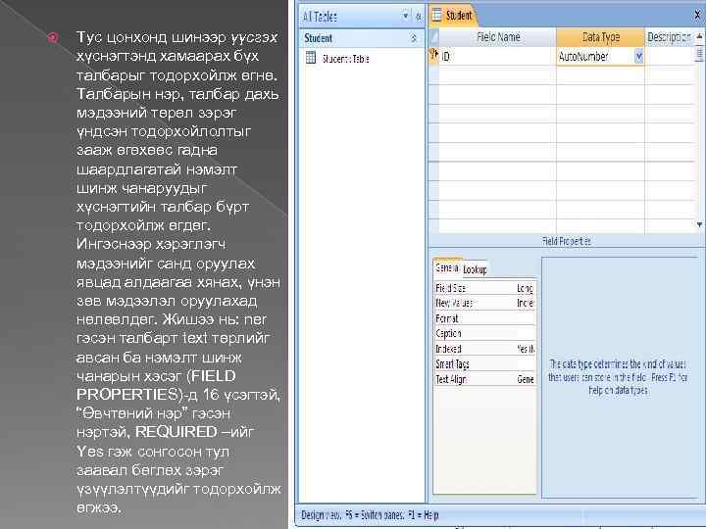Click the up arrow of design grid scrollbar
Image resolution: width=706 pixels, height=529 pixels.
point(699,36)
